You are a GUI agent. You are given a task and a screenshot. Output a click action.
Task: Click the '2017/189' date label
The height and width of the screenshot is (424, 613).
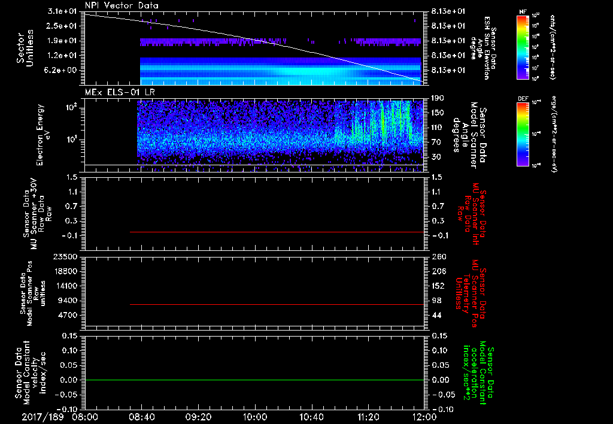pos(43,417)
